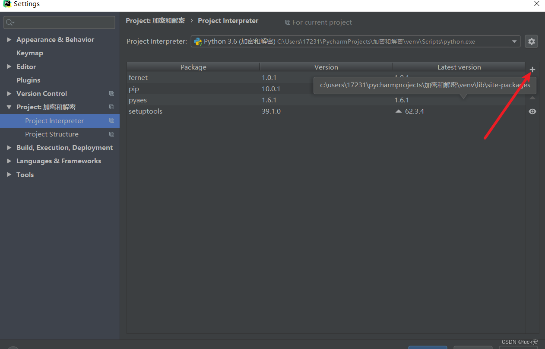Close the Settings window
Screen dimensions: 545x349
[536, 4]
